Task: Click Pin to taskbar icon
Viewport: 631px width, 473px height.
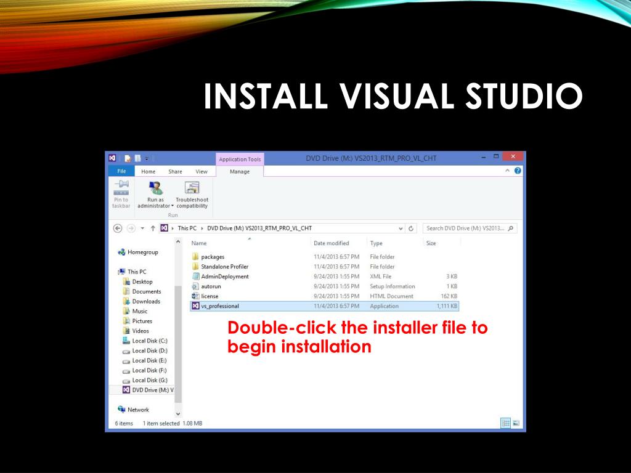Action: point(121,188)
